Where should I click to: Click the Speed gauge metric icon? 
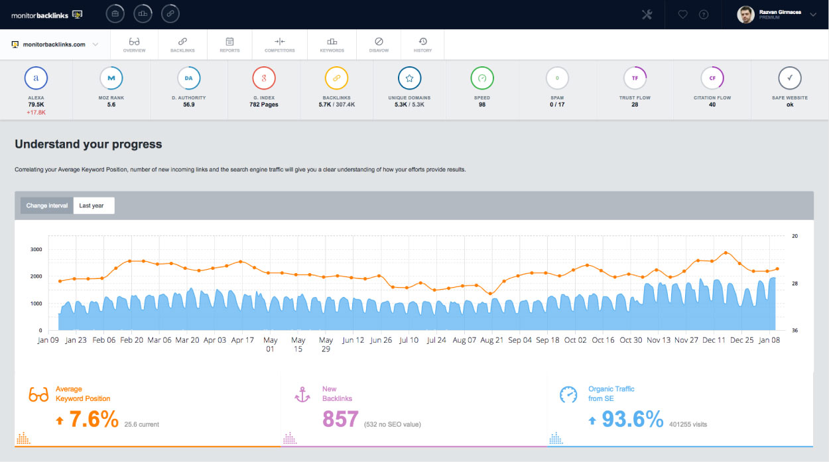(482, 78)
